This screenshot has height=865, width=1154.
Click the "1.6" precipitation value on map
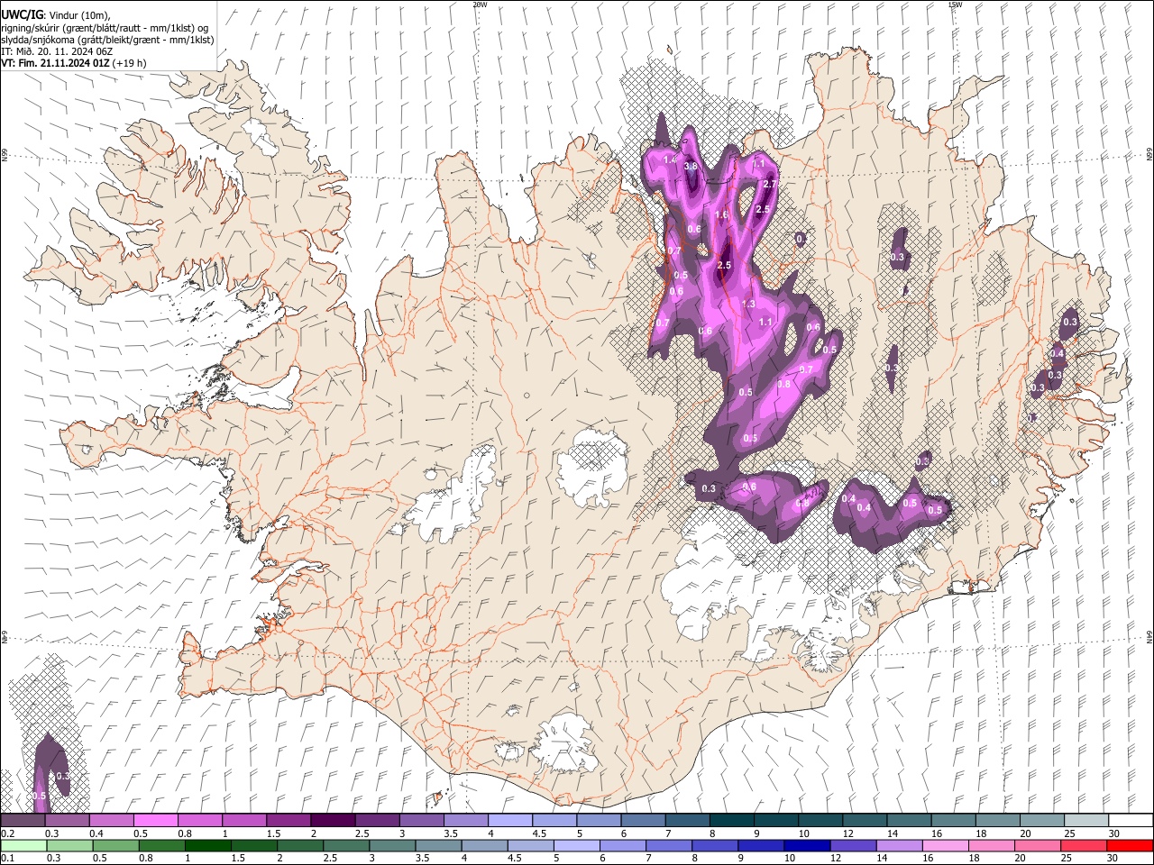click(x=721, y=215)
